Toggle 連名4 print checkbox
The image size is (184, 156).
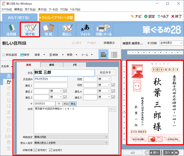(x=113, y=91)
